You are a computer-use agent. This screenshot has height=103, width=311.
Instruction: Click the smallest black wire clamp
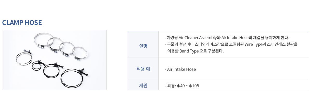38,65
